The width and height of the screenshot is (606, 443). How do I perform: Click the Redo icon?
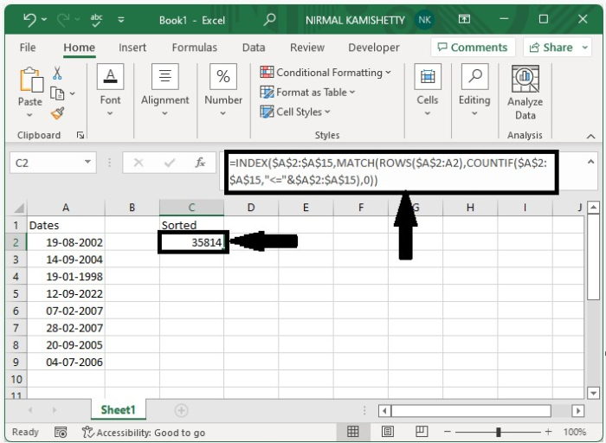click(x=63, y=19)
